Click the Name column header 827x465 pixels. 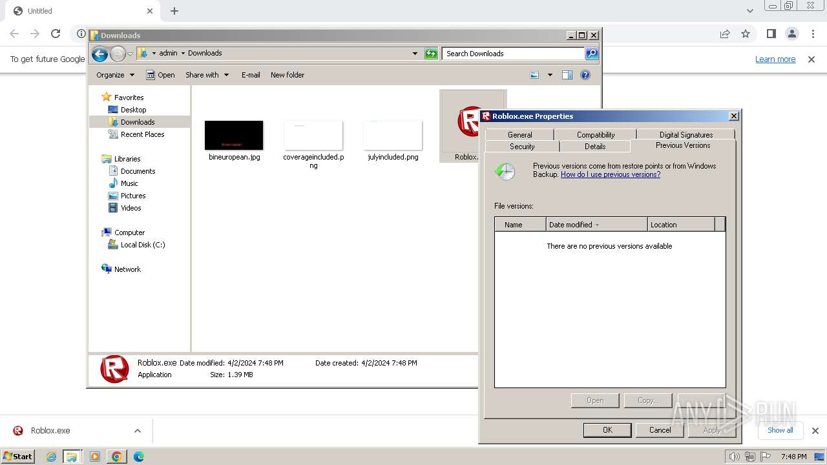[520, 225]
